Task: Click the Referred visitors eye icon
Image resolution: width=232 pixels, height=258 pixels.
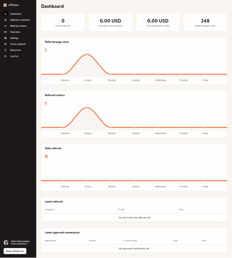Action: tap(5, 26)
